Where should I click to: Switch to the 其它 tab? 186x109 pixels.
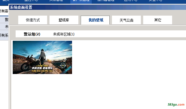click(158, 20)
